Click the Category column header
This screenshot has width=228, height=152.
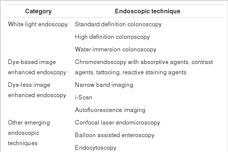[38, 11]
